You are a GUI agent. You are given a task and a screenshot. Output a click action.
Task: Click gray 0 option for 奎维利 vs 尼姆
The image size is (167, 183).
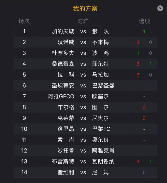pos(144,172)
